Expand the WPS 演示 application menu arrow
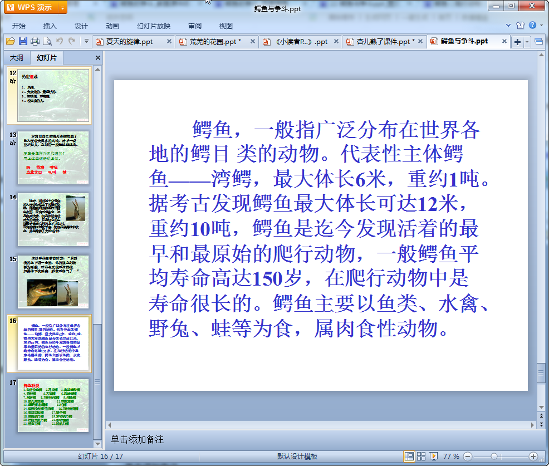The width and height of the screenshot is (549, 466). pos(62,8)
